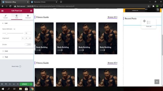Expand the Text section
This screenshot has height=91, width=163.
pos(17,57)
